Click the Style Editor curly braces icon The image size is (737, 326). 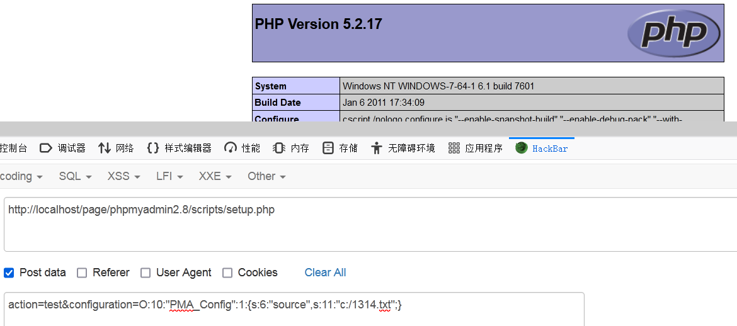[x=153, y=149]
